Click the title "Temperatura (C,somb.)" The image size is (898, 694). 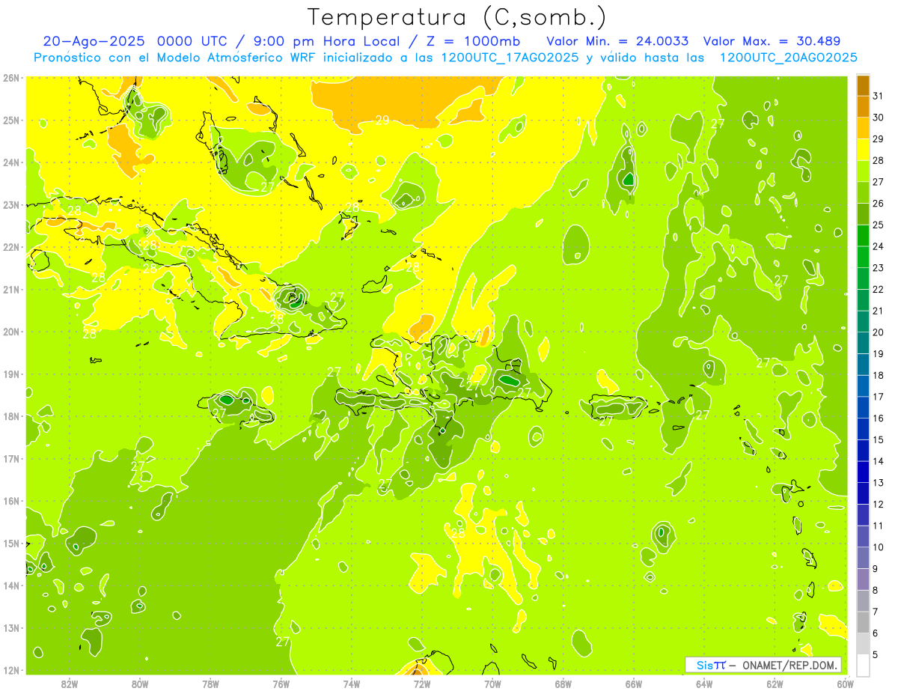(x=456, y=17)
